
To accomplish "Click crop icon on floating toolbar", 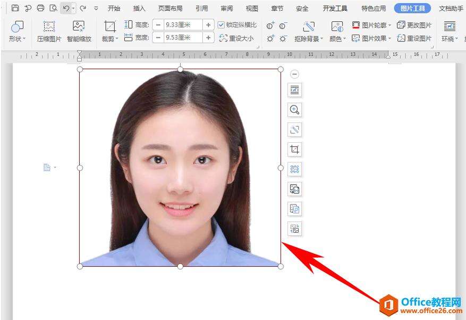I will click(294, 150).
